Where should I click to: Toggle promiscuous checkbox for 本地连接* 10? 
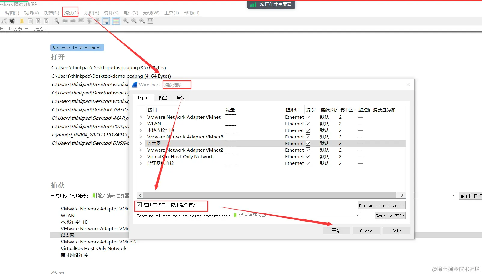(x=308, y=130)
